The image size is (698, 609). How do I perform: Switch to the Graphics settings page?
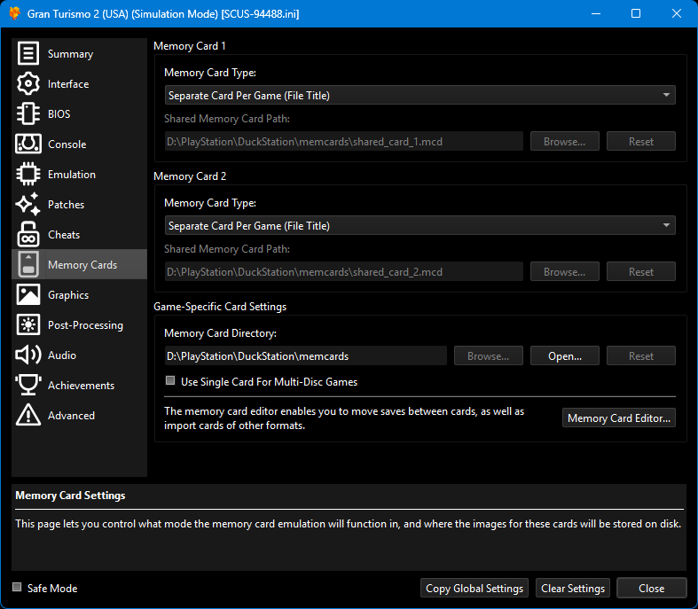[x=68, y=295]
